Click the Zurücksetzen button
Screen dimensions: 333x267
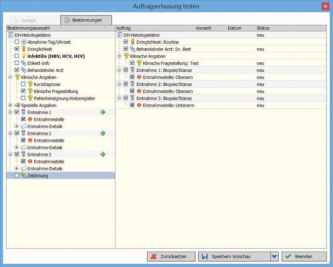[x=171, y=257]
